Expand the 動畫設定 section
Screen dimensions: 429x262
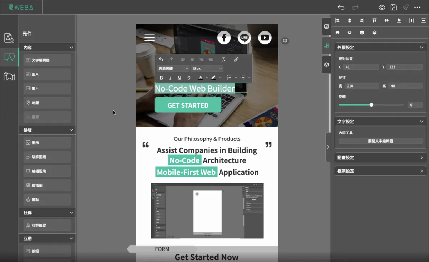[380, 158]
